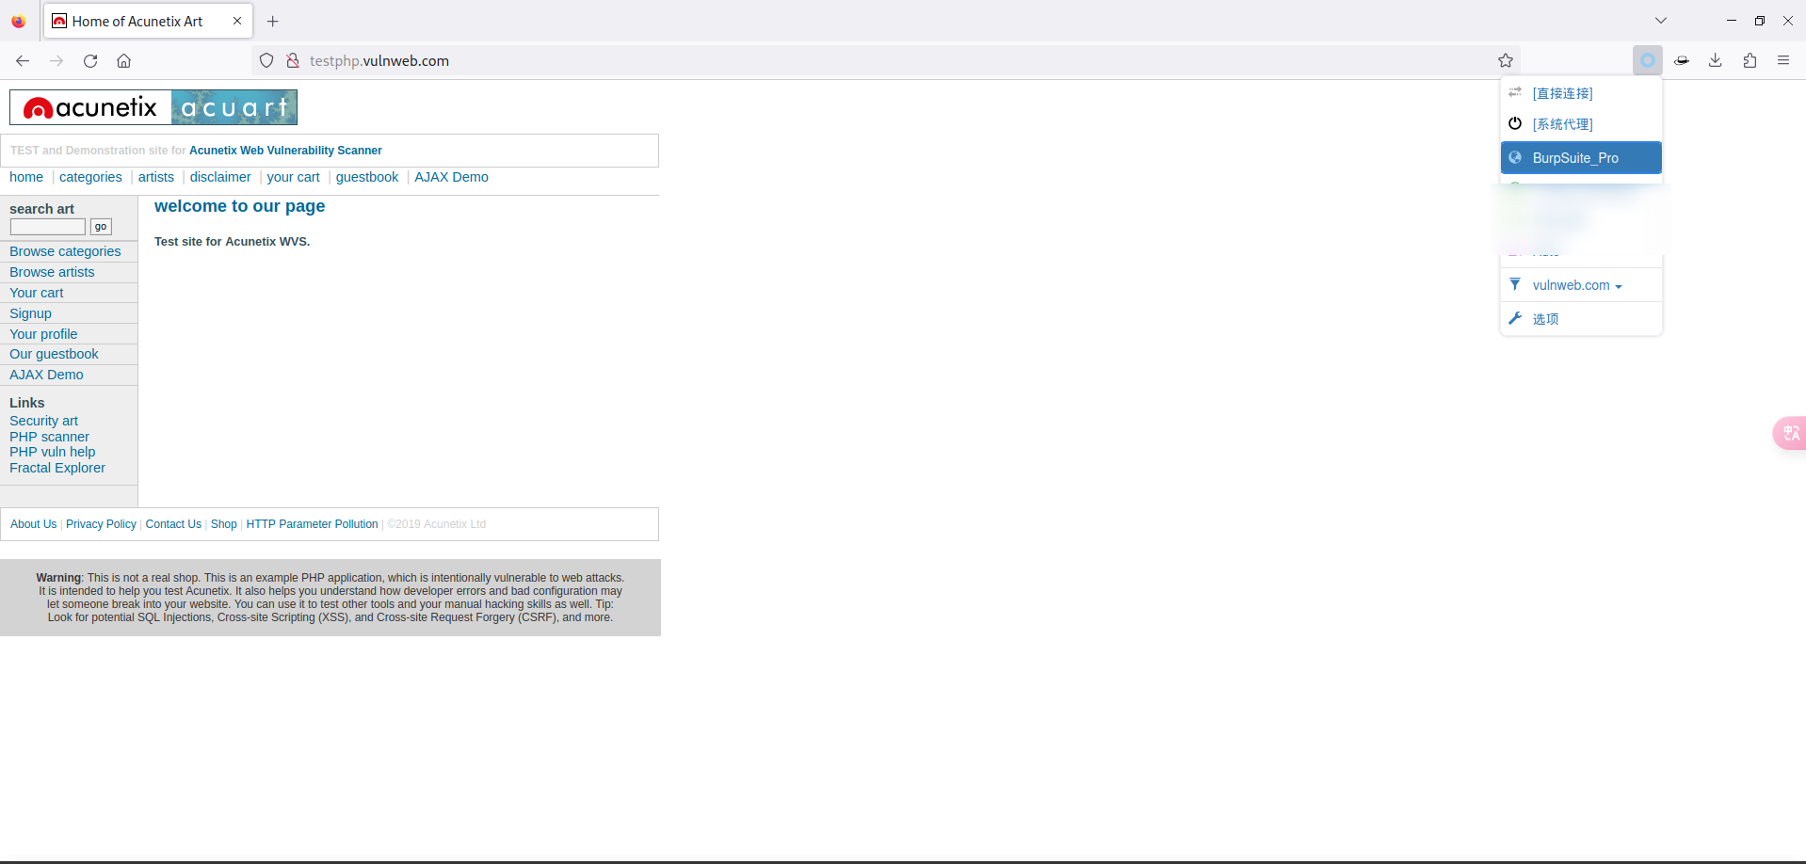Open the Privacy Policy footer link
Viewport: 1806px width, 864px height.
click(x=101, y=524)
